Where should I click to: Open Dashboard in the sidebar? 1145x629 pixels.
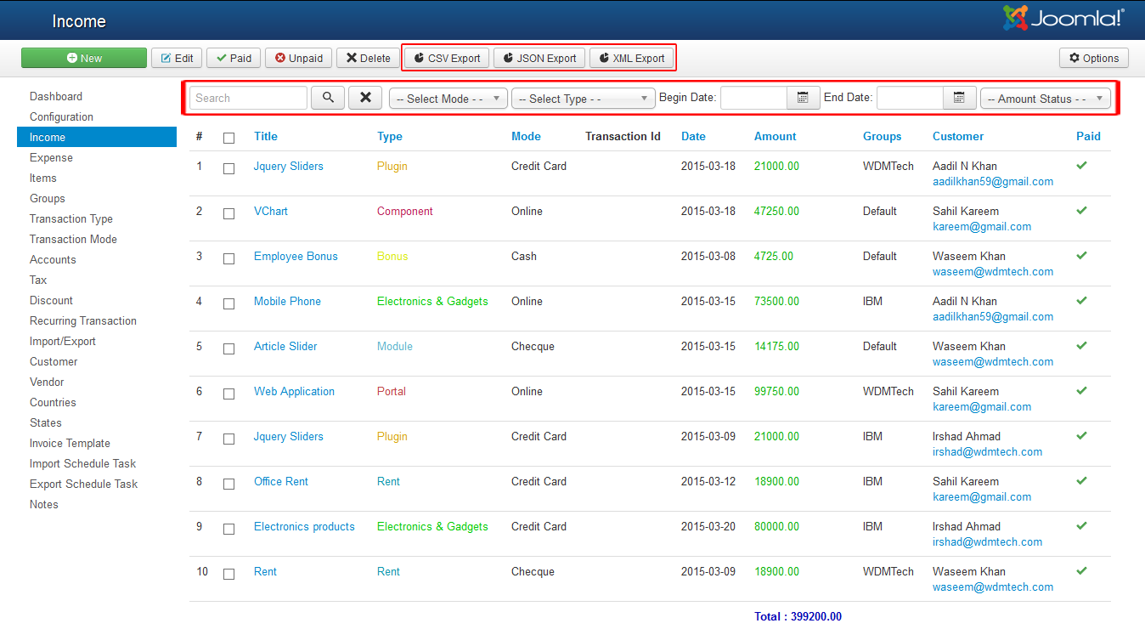pos(56,96)
